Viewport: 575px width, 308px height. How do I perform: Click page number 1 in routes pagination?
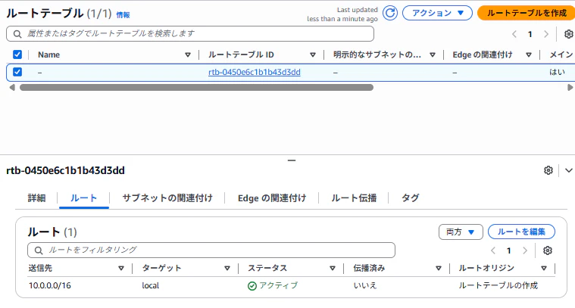click(508, 250)
